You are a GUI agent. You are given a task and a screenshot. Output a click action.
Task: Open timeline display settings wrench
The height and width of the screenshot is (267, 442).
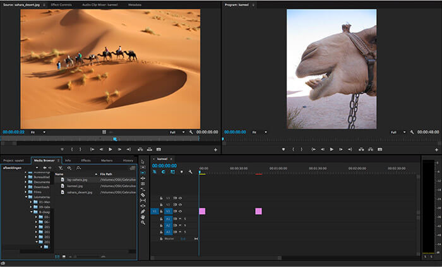[190, 172]
